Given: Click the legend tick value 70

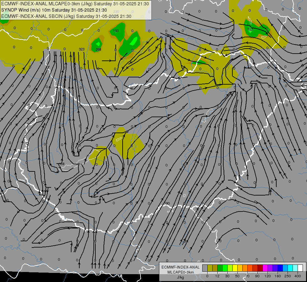Looking at the screenshot, I should point(247,276).
